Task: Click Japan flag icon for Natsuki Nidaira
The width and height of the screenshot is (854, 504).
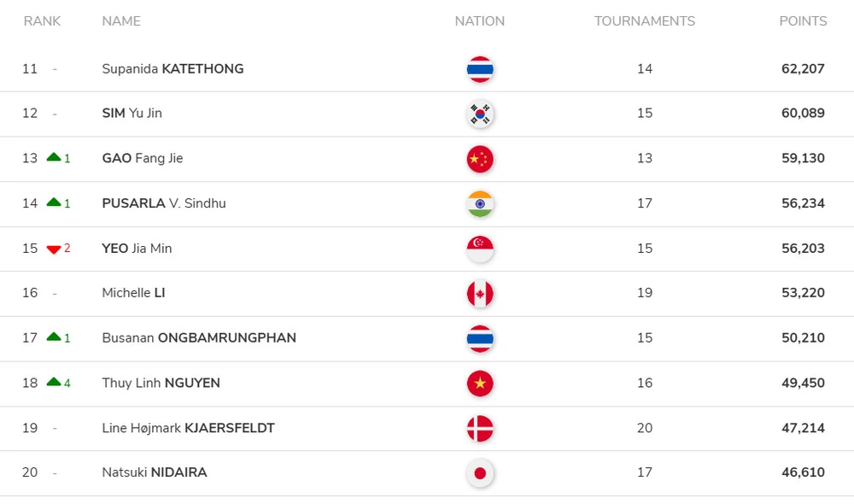Action: 480,473
